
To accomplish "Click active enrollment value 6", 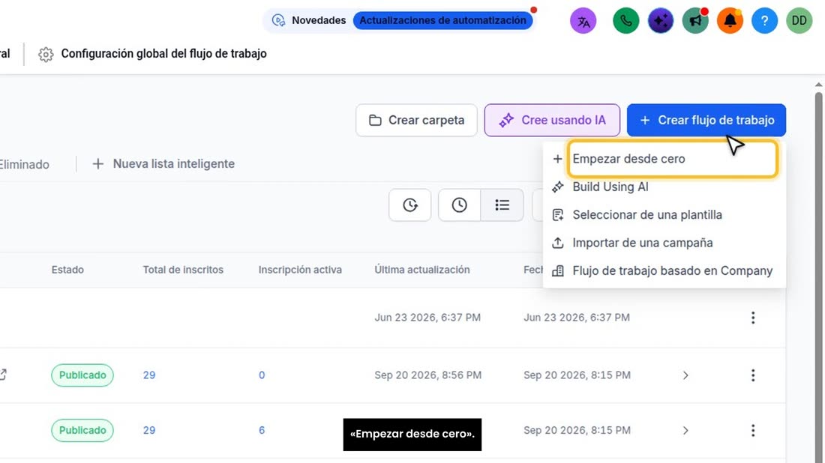I will 262,431.
